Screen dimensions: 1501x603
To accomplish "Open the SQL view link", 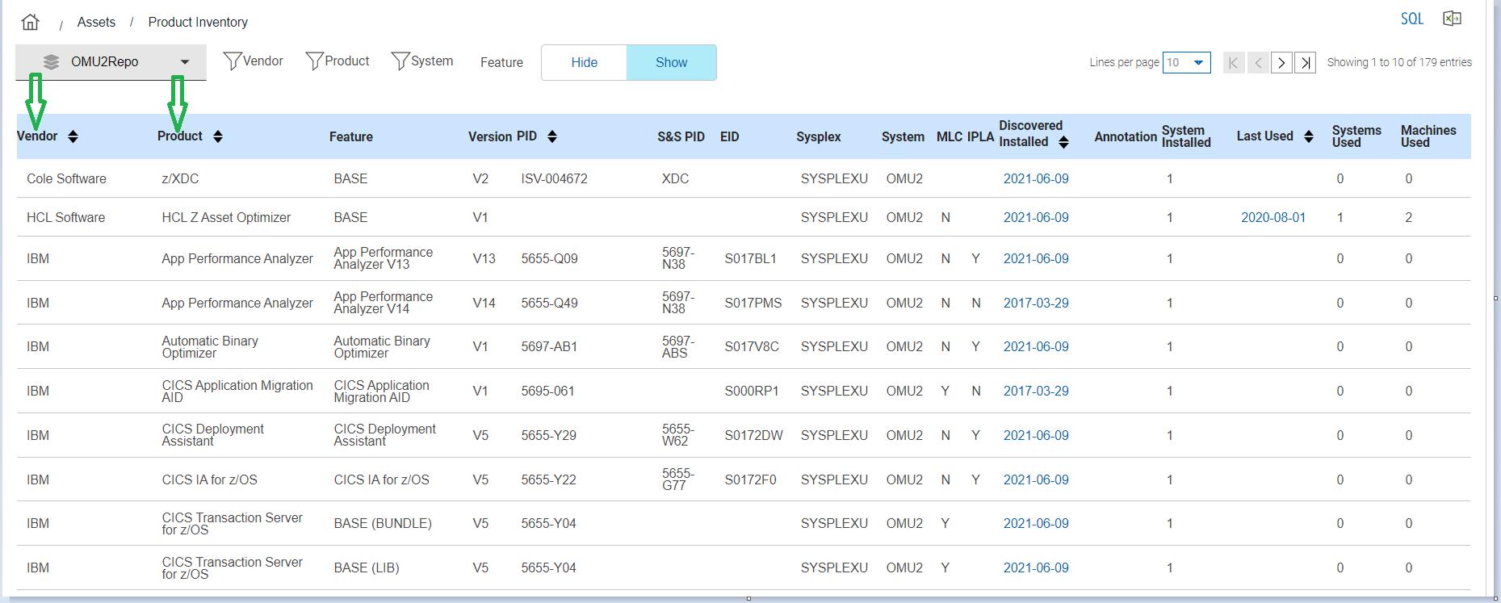I will [1411, 19].
